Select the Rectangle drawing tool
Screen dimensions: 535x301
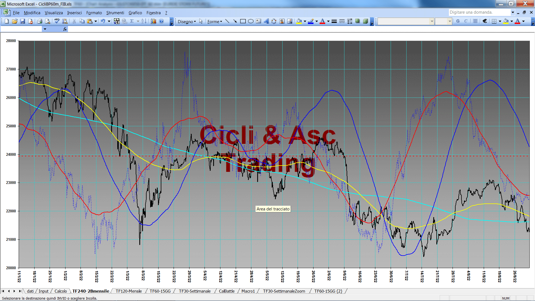(243, 21)
